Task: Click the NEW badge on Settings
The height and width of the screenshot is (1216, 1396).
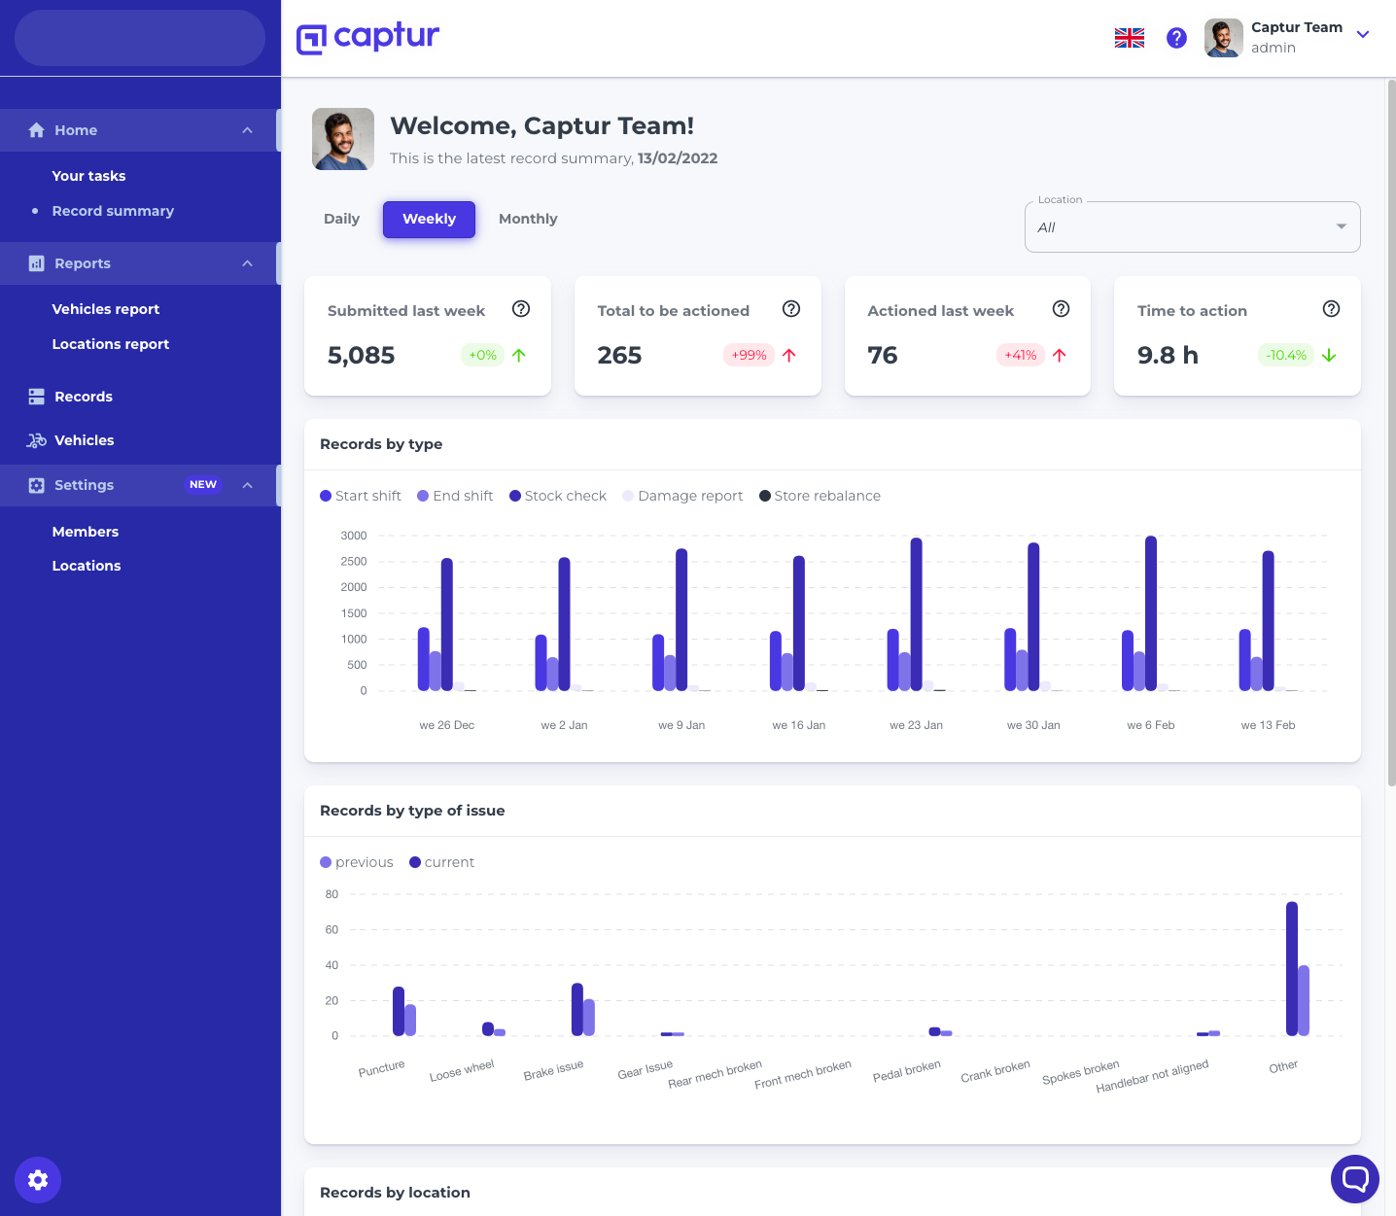Action: coord(203,485)
